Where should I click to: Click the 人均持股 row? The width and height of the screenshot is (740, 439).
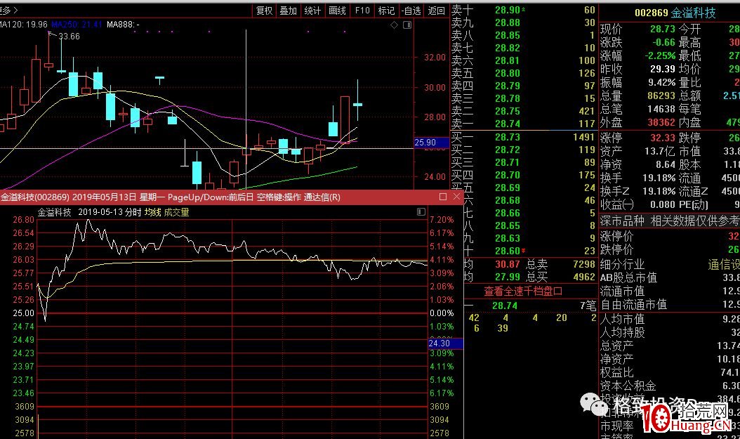point(670,332)
